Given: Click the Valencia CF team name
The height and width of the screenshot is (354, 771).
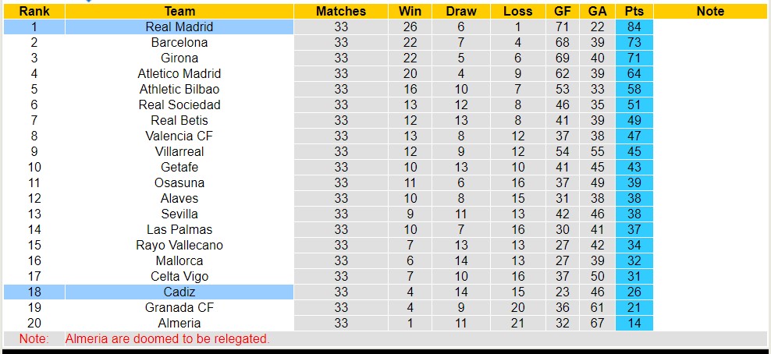Looking at the screenshot, I should click(179, 136).
